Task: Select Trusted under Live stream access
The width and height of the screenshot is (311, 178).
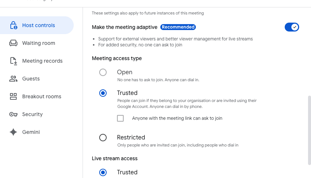Action: pos(103,172)
